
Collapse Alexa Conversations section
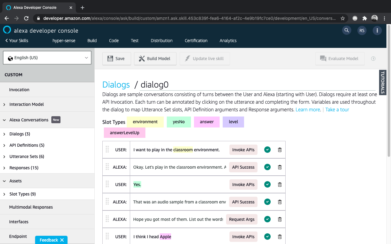[4, 120]
